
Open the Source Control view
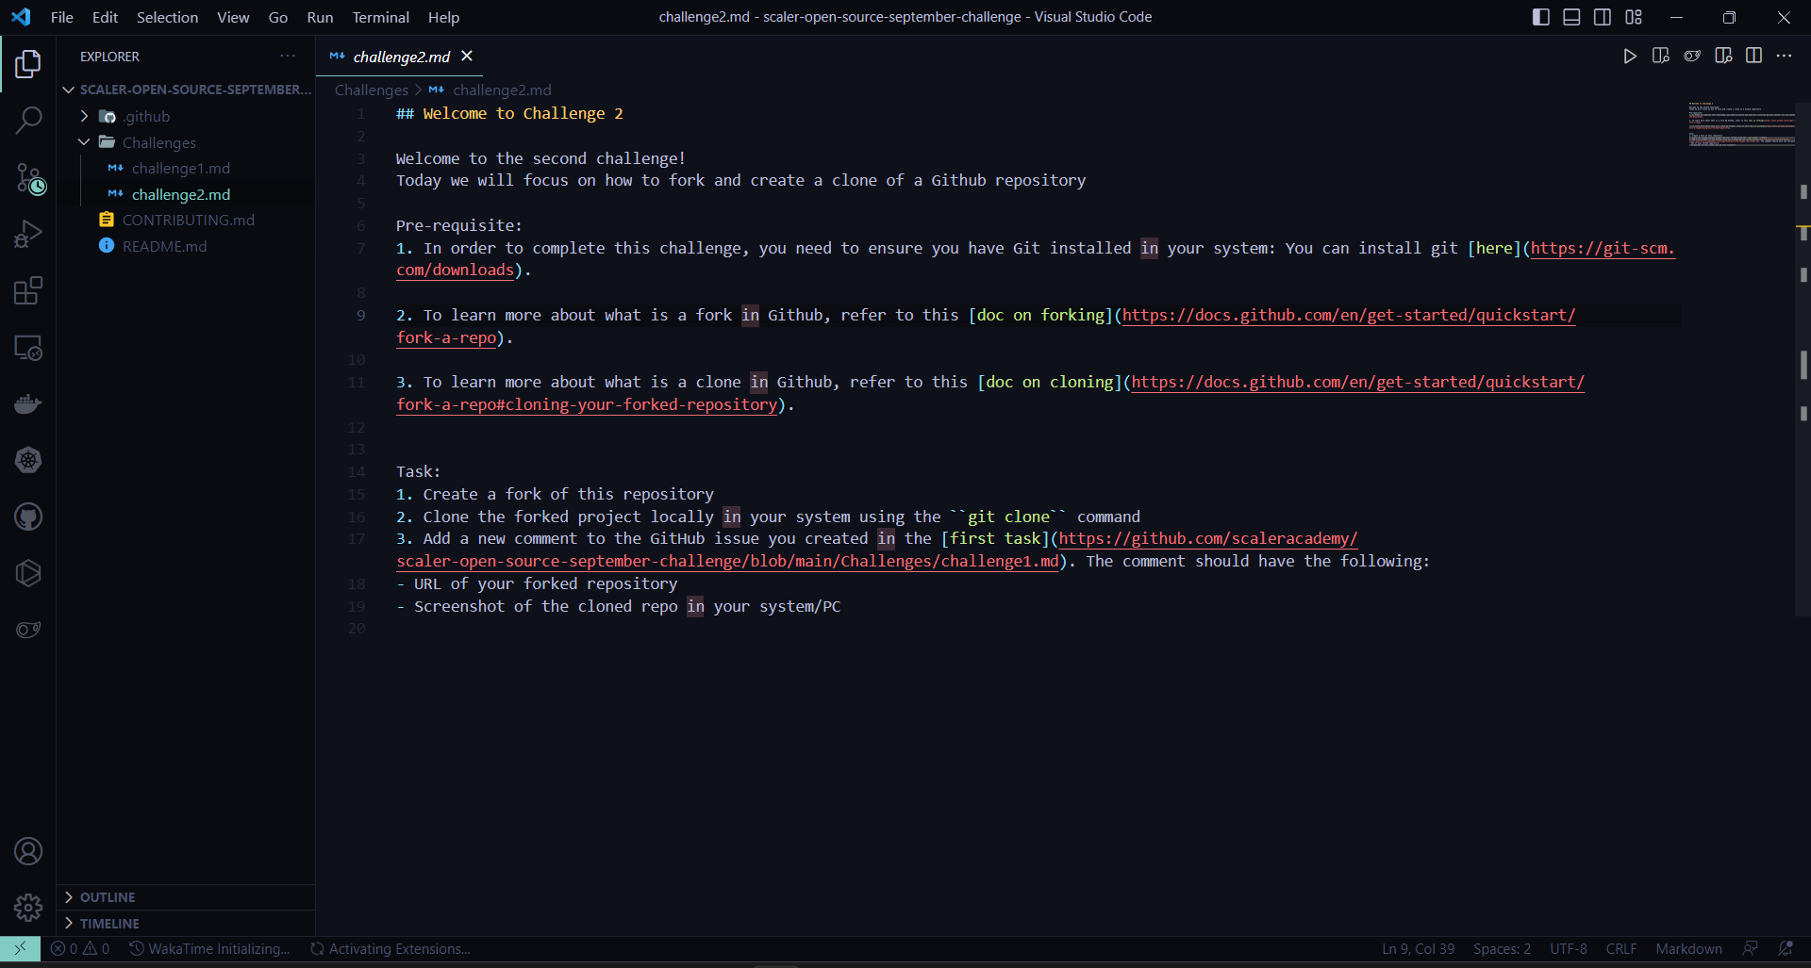[x=28, y=177]
